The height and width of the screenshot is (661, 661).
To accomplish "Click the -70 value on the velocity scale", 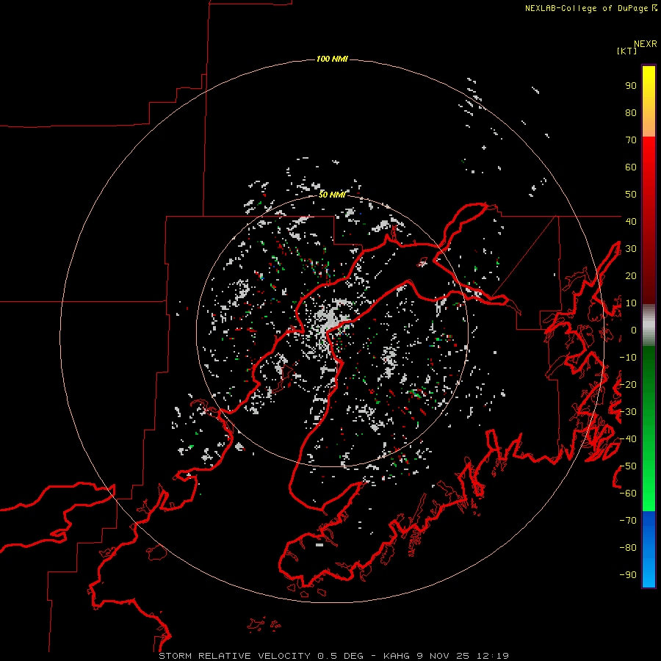I will [628, 521].
